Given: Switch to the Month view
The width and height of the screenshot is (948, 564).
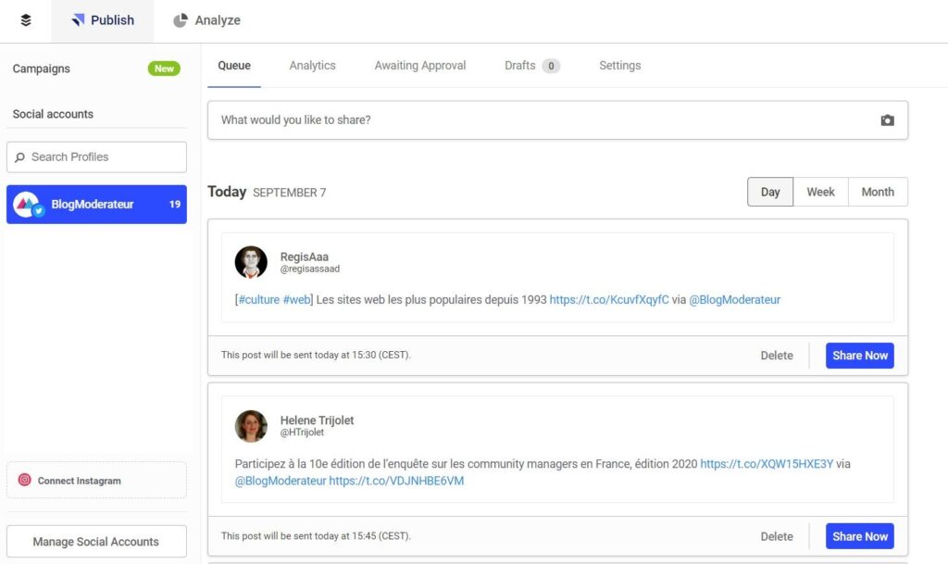Looking at the screenshot, I should coord(877,192).
